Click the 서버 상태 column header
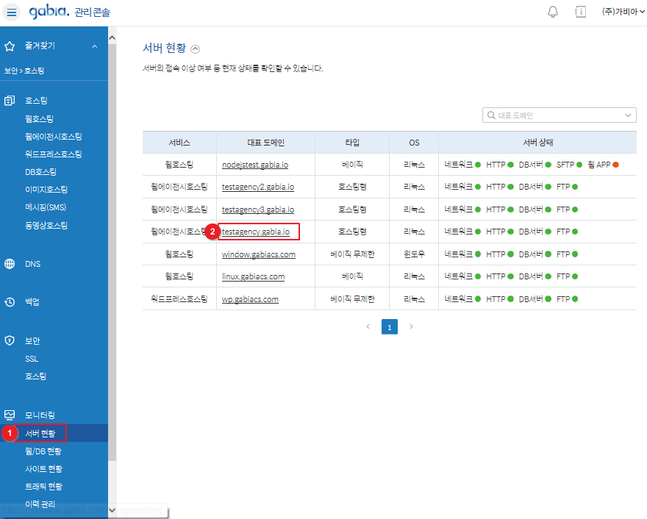 537,143
